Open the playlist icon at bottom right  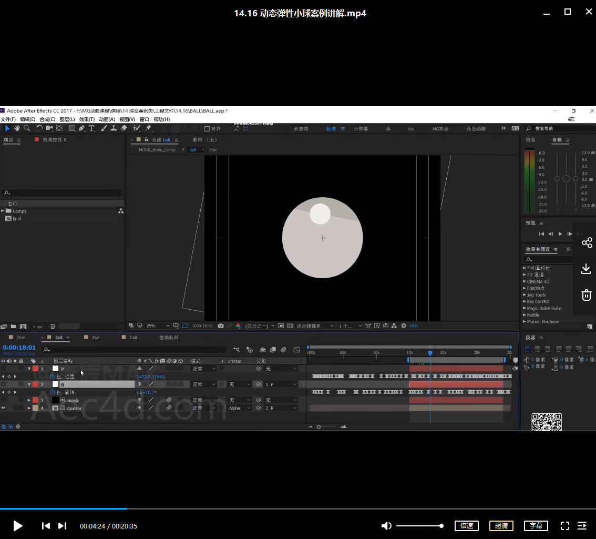tap(582, 525)
